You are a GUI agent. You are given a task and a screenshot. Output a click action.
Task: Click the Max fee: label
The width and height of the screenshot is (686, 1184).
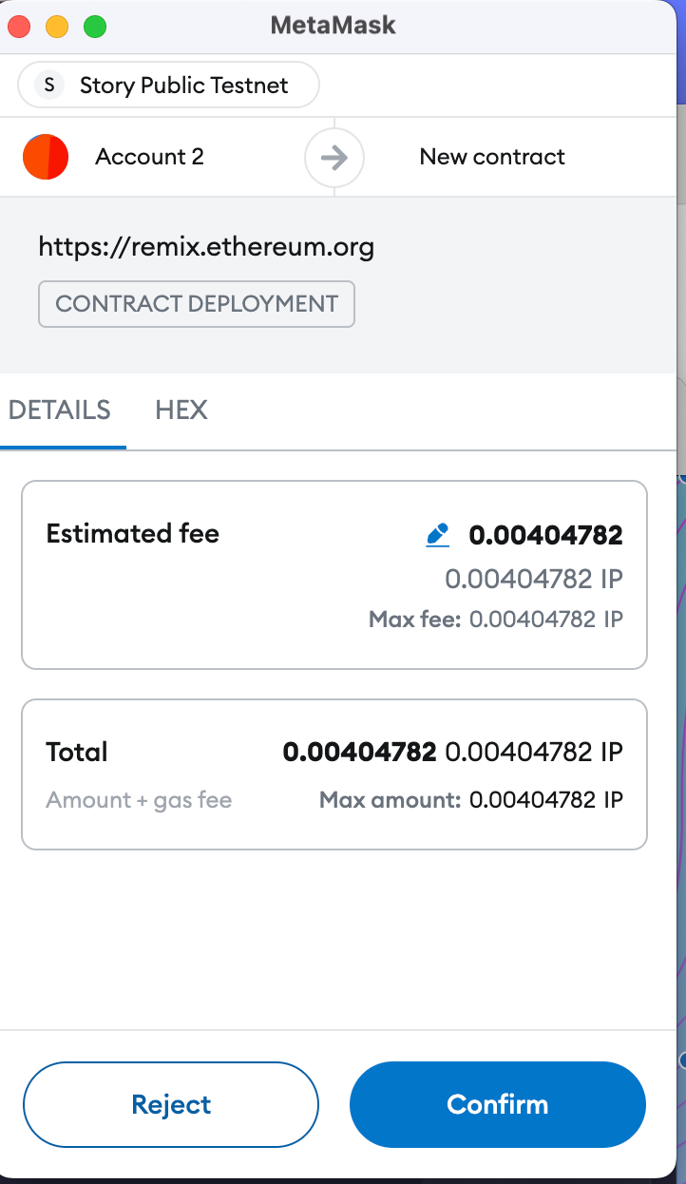415,620
